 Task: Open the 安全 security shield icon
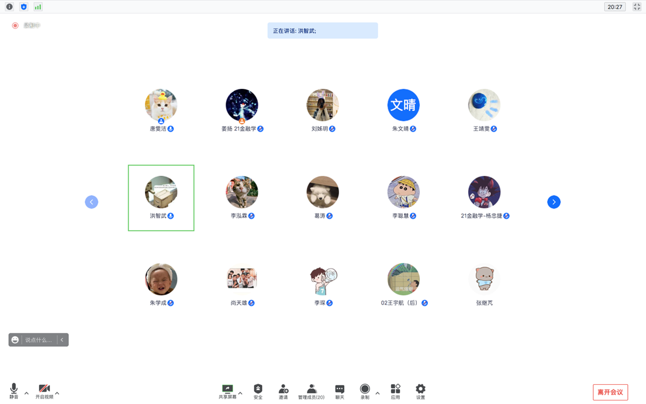pos(258,391)
